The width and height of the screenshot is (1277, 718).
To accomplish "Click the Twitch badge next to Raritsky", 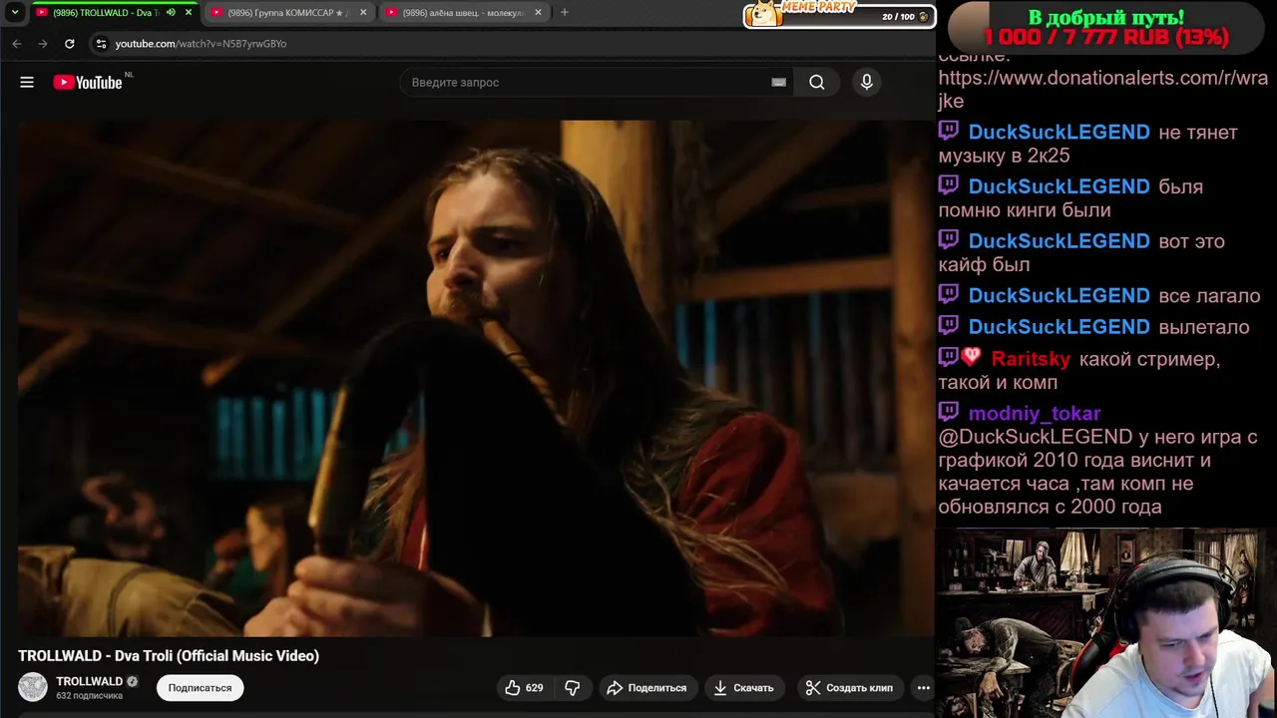I will click(x=949, y=357).
